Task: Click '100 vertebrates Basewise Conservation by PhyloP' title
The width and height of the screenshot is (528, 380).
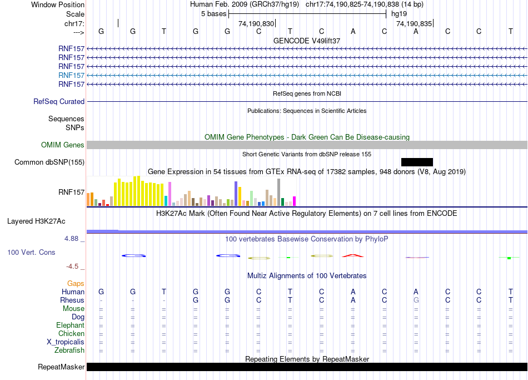Action: pos(307,239)
